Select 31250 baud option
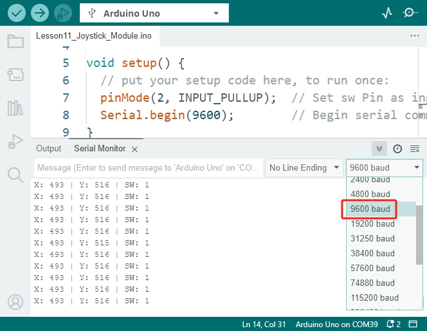This screenshot has width=427, height=331. [x=381, y=238]
